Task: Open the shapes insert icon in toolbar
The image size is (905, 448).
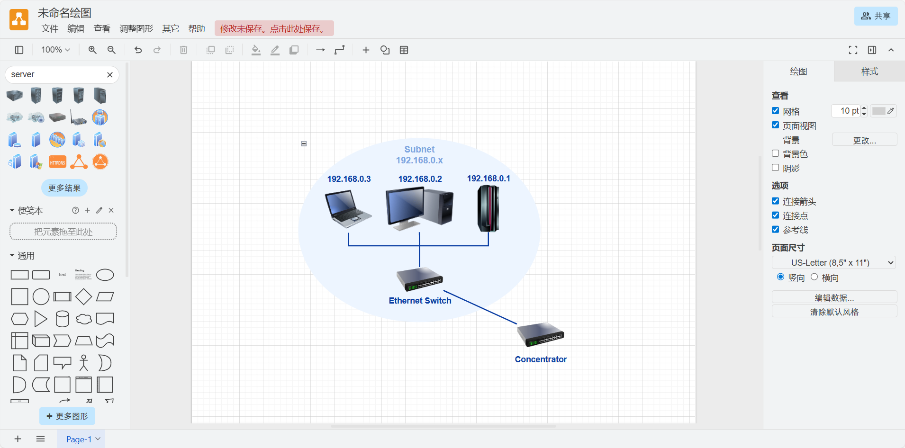Action: click(385, 50)
